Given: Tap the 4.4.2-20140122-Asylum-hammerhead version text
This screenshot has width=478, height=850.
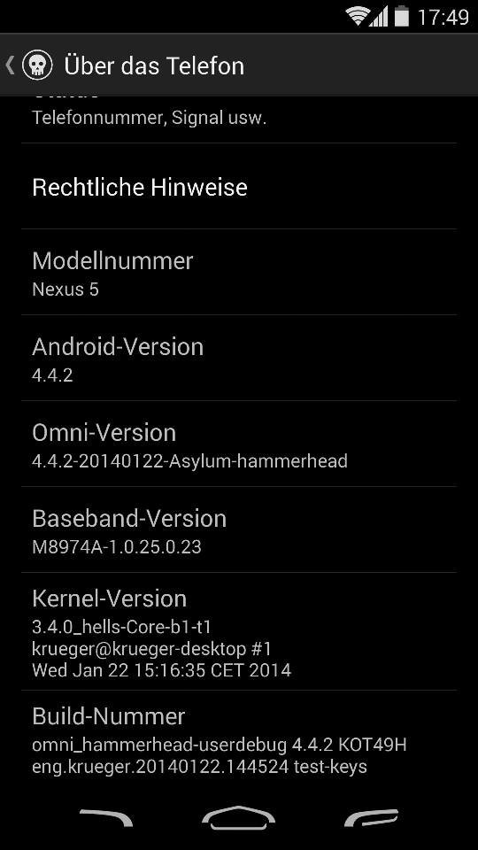Looking at the screenshot, I should pyautogui.click(x=189, y=461).
